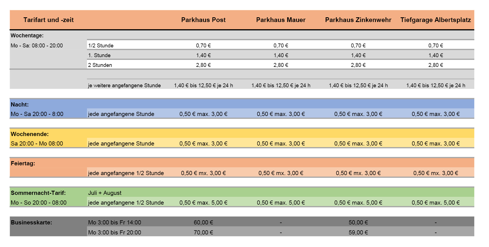The height and width of the screenshot is (247, 489).
Task: Click the 'Tiefgarage Albertsplatz' column header
Action: [436, 20]
